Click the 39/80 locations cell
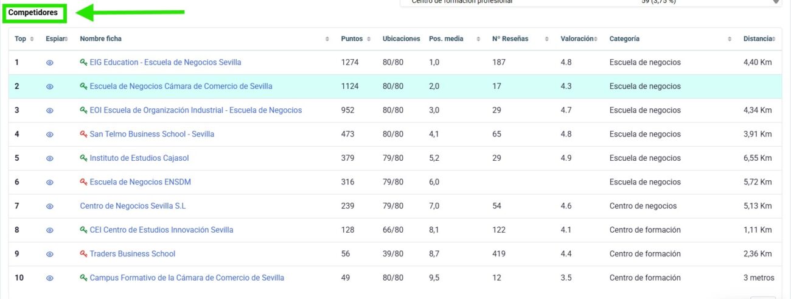The width and height of the screenshot is (791, 299). click(x=393, y=253)
